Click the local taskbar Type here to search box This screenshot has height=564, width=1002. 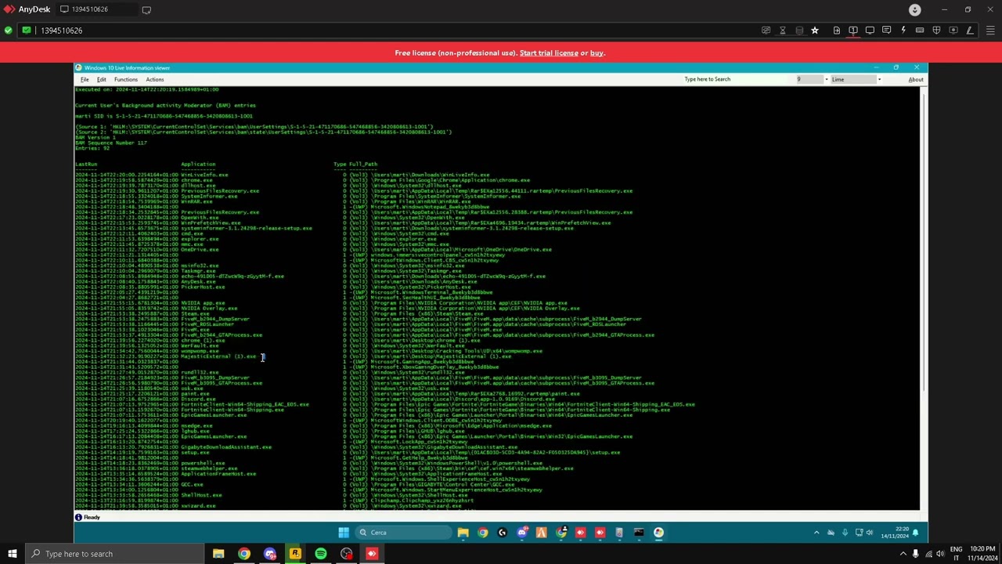[x=114, y=554]
